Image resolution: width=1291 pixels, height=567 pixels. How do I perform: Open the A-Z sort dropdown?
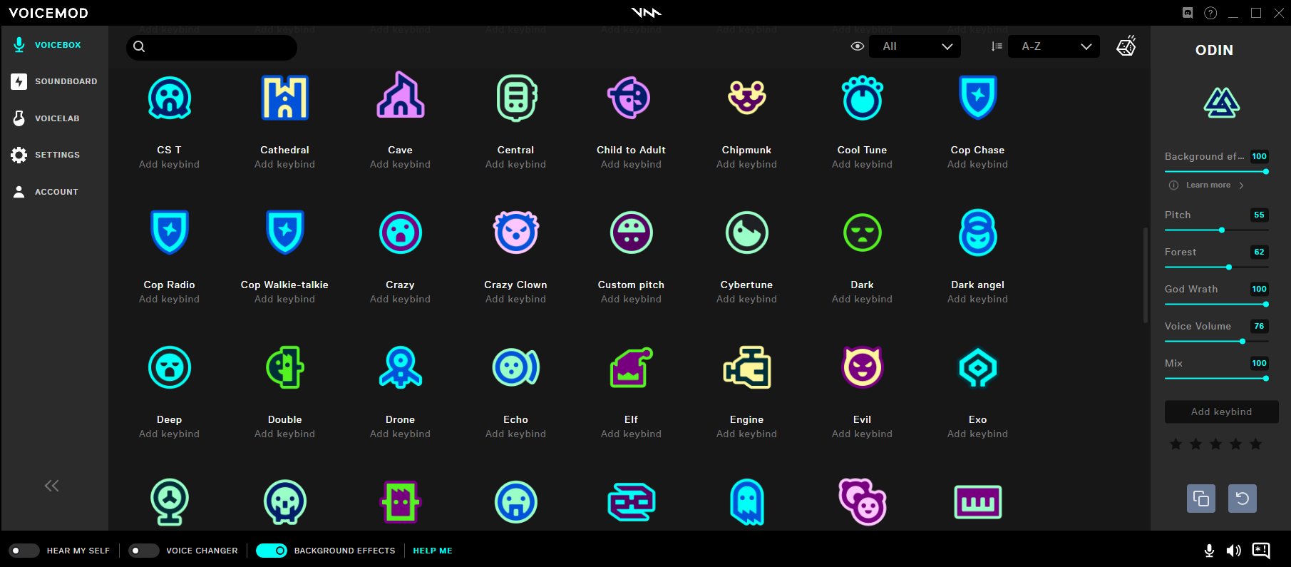coord(1054,46)
